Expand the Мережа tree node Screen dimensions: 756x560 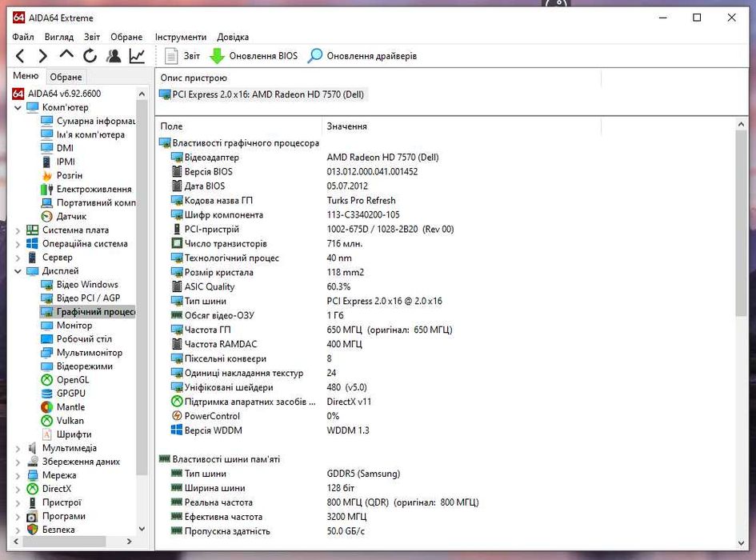pyautogui.click(x=18, y=475)
